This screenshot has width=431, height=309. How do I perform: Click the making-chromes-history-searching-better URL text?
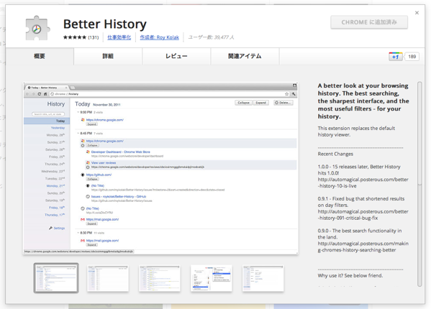[363, 246]
